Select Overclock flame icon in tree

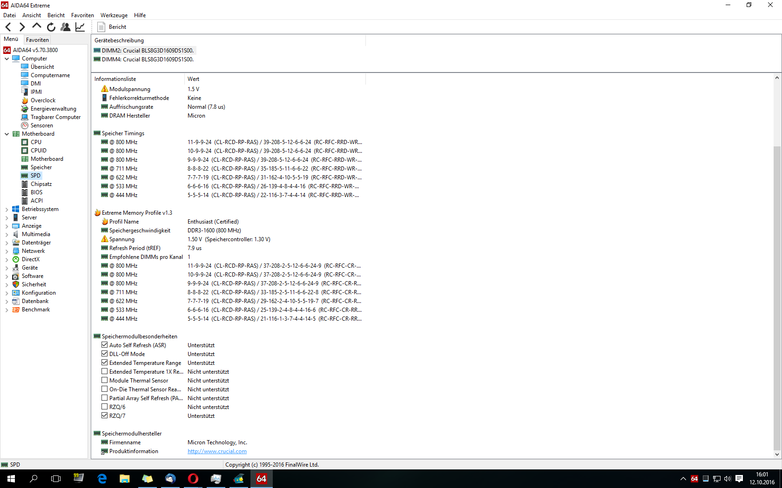25,100
